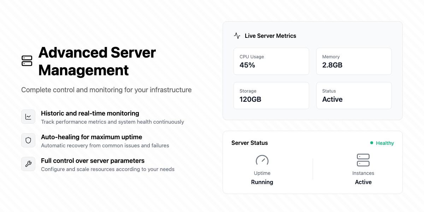Select the Status Active metric card
This screenshot has height=212, width=424.
pyautogui.click(x=354, y=95)
